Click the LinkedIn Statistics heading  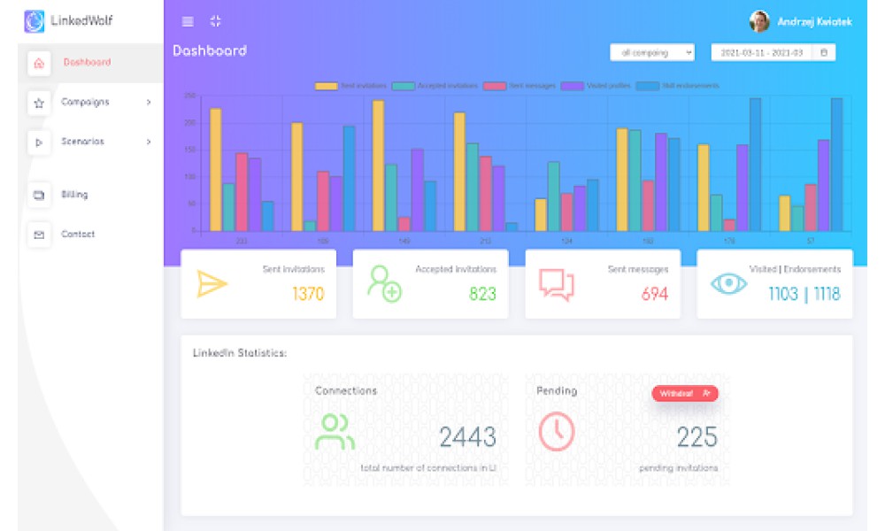click(x=240, y=353)
